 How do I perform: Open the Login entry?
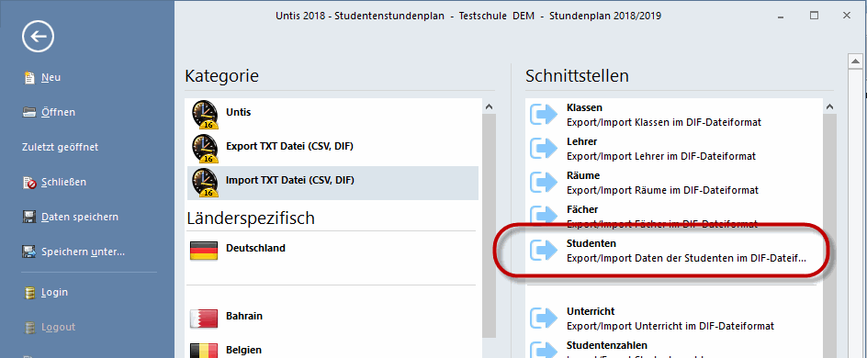point(55,292)
